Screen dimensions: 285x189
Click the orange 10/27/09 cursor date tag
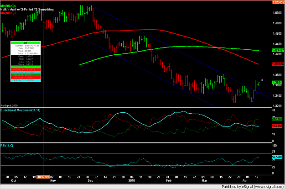(43, 177)
